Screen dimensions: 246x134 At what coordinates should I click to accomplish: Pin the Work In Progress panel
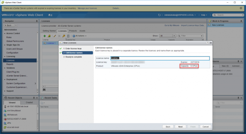tap(241, 21)
